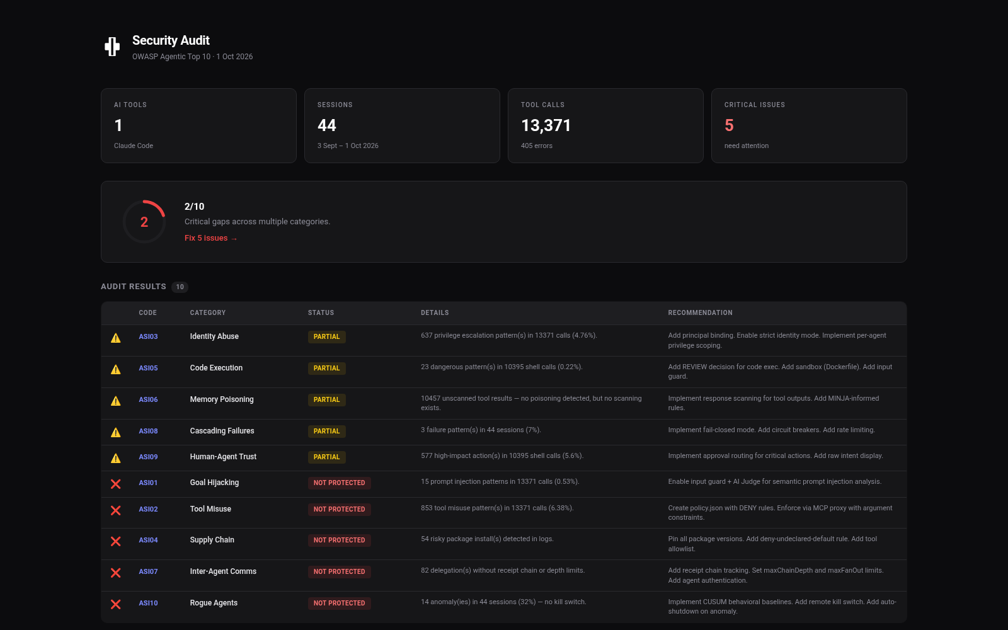The image size is (1008, 630).
Task: Click NOT PROTECTED badge for Rogue Agents
Action: tap(339, 604)
